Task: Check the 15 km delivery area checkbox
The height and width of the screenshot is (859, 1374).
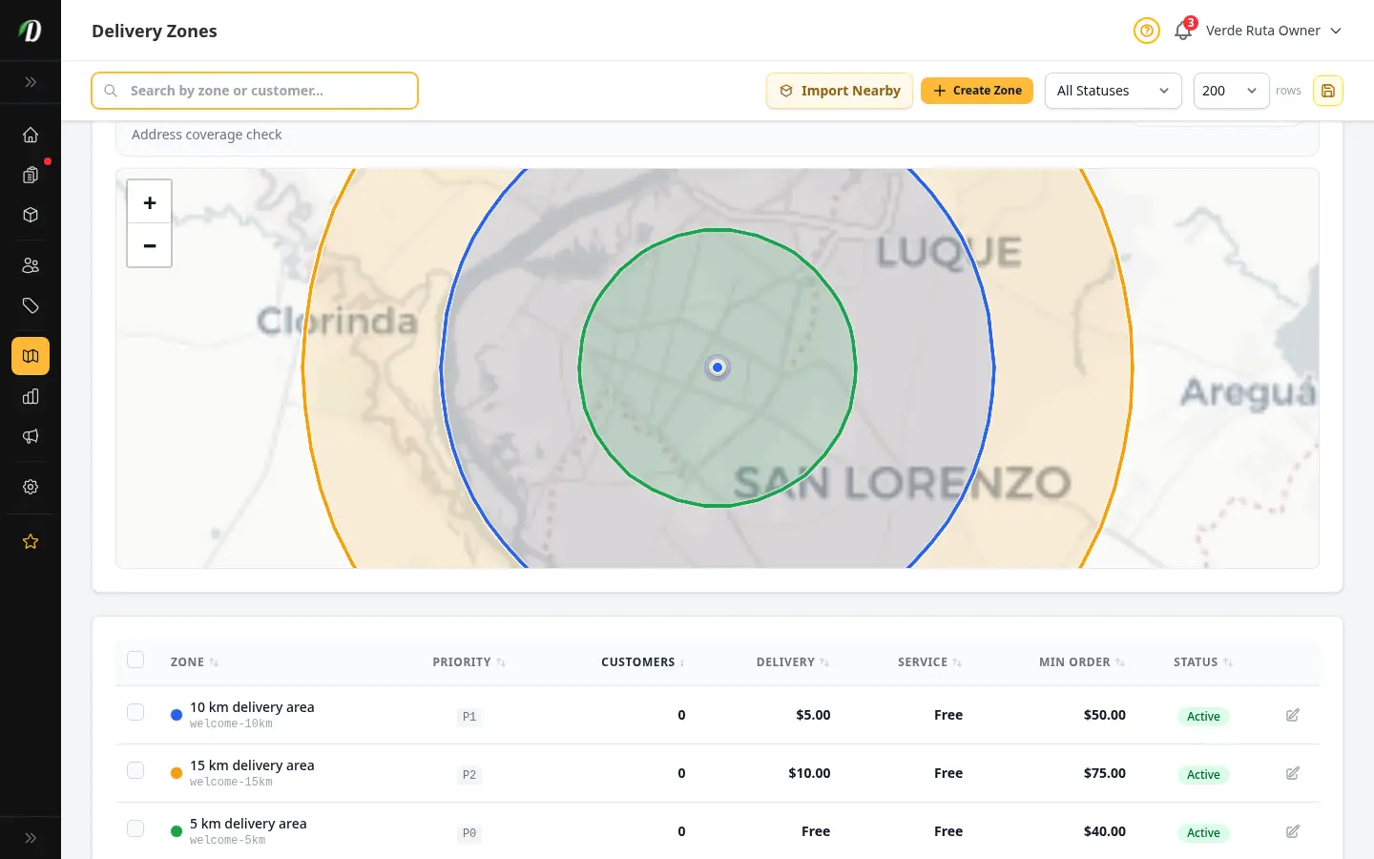Action: click(x=135, y=770)
